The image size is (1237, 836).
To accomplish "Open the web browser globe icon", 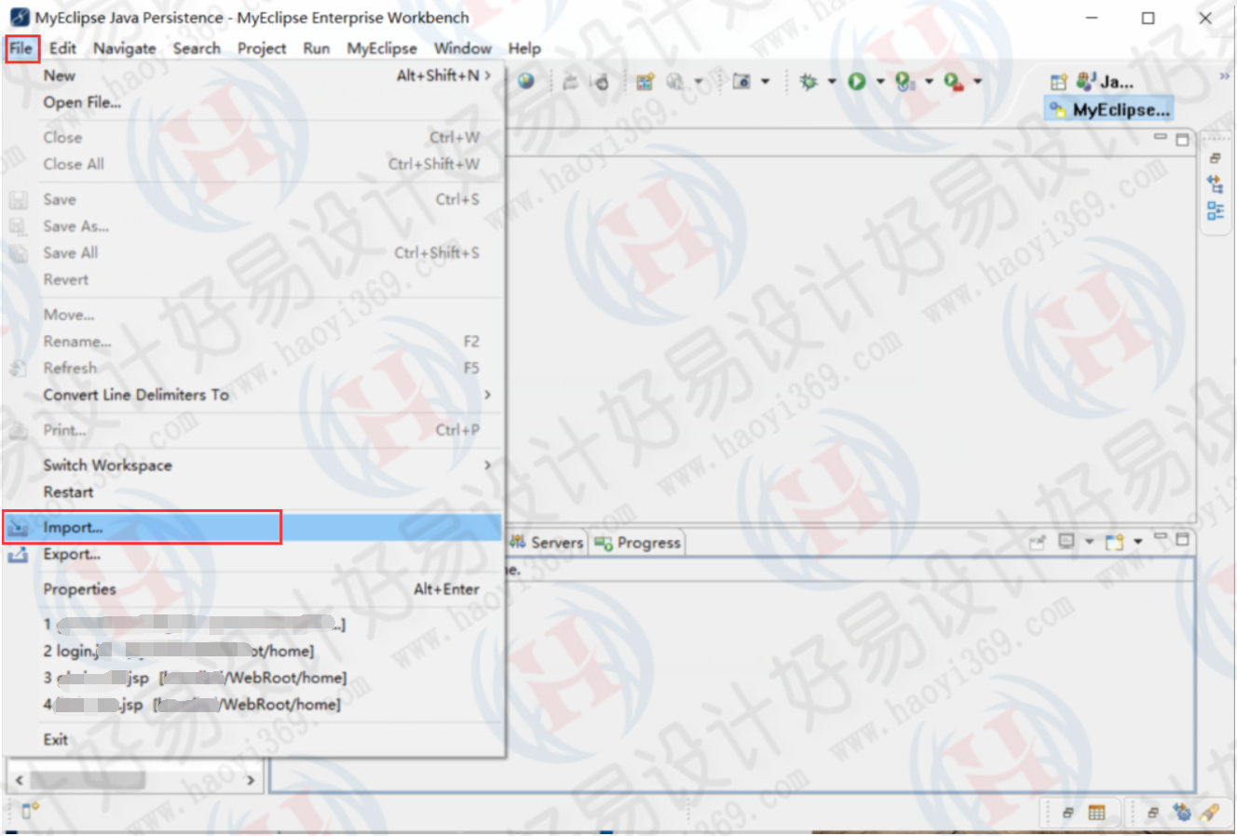I will (526, 81).
